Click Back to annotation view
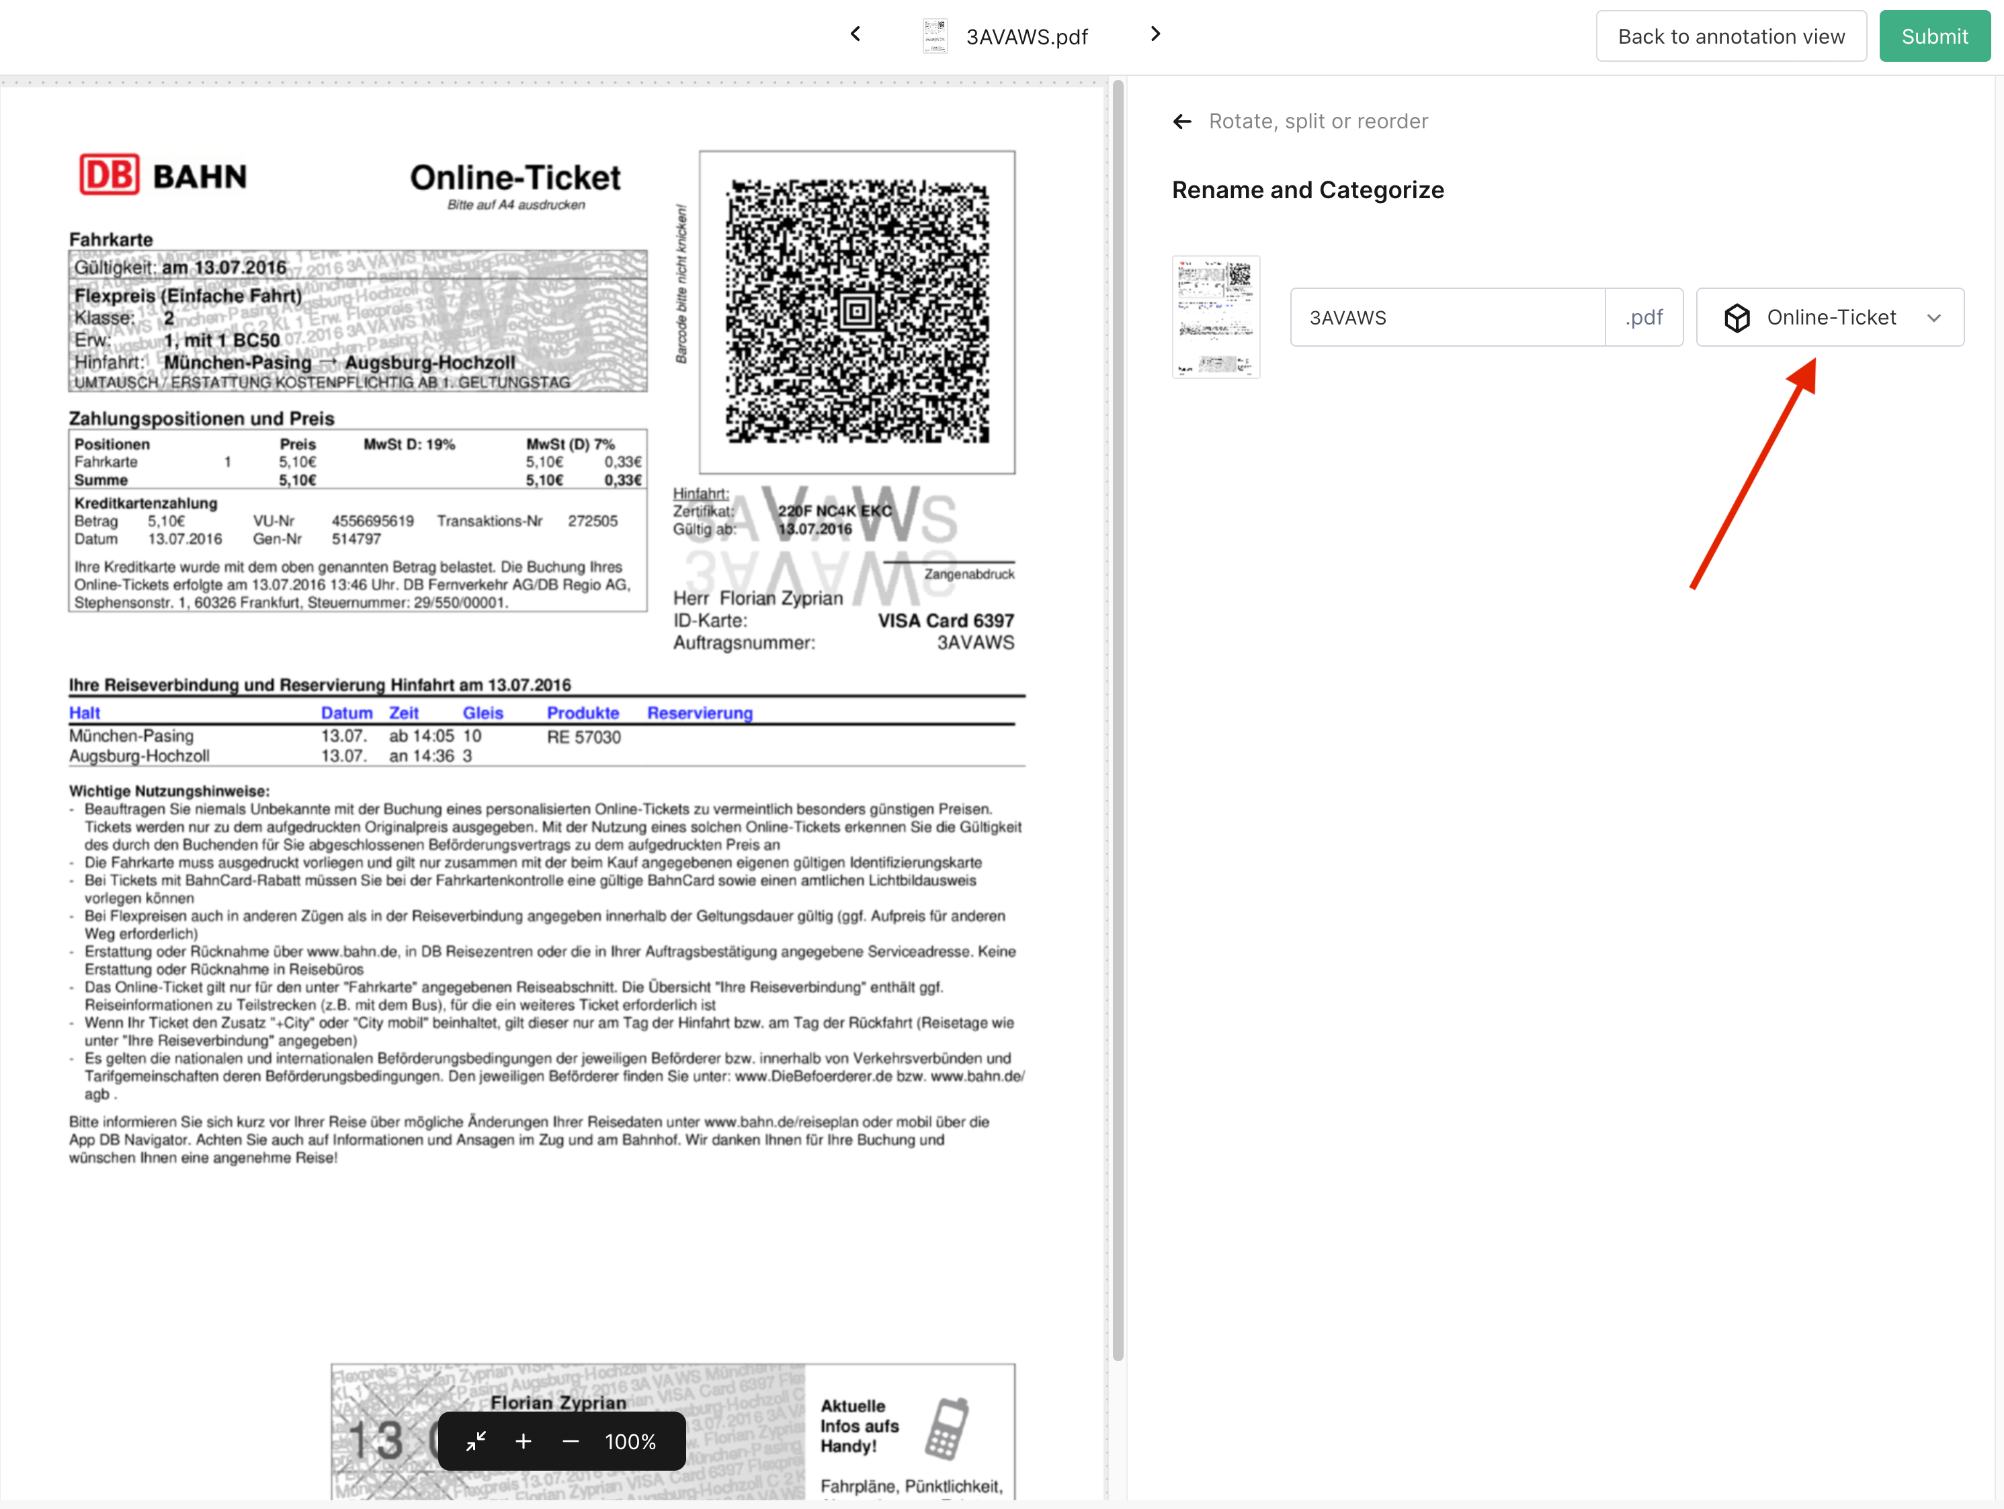The image size is (2004, 1509). point(1731,36)
